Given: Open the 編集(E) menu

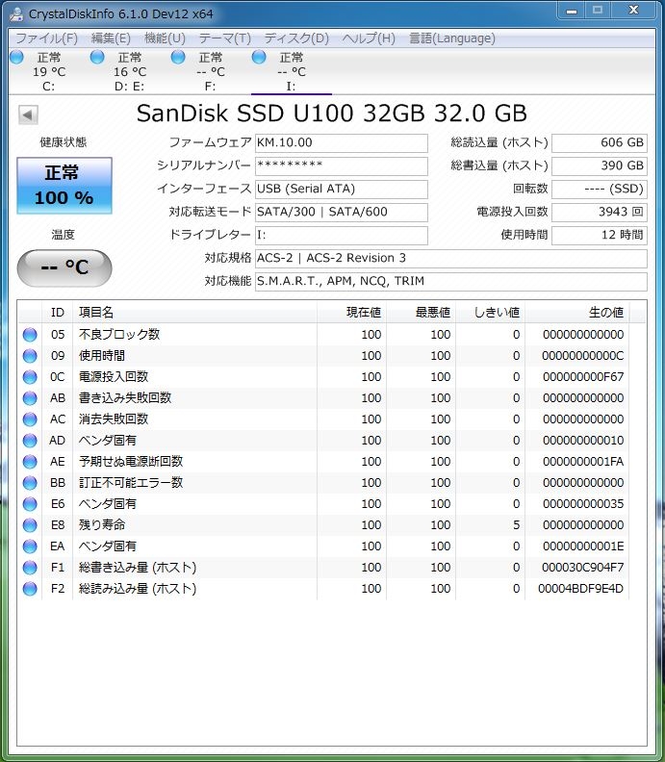Looking at the screenshot, I should 111,38.
